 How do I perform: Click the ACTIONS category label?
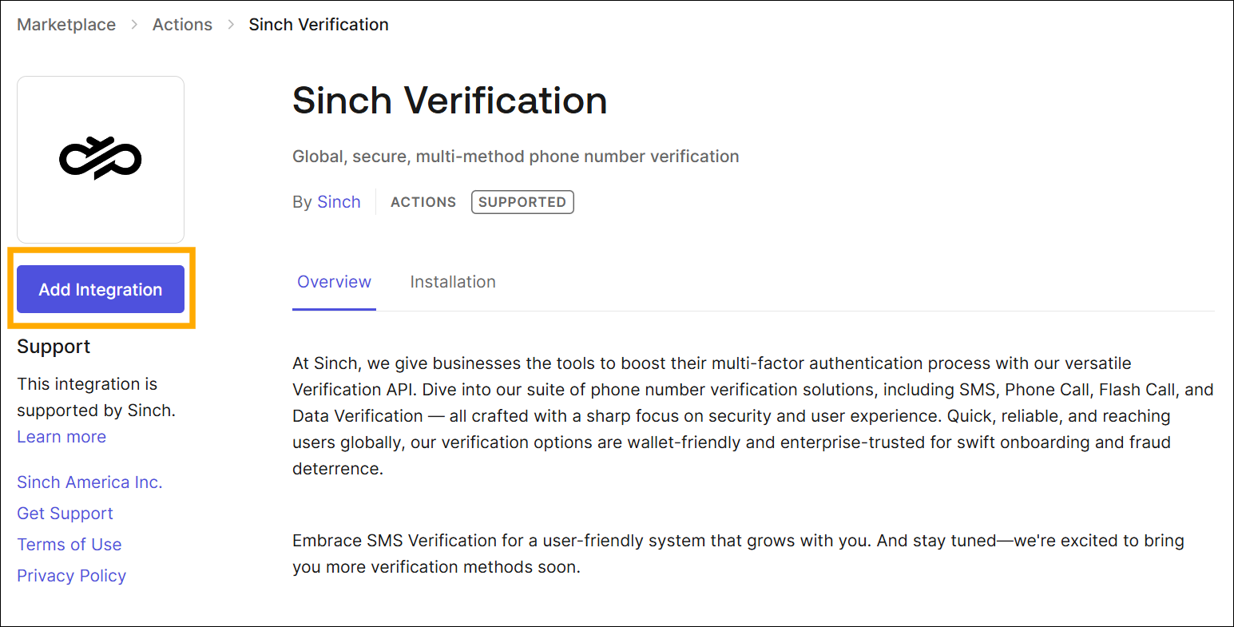pyautogui.click(x=423, y=202)
